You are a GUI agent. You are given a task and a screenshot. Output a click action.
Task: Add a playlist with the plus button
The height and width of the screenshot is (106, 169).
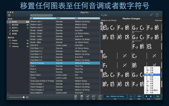tap(8, 93)
